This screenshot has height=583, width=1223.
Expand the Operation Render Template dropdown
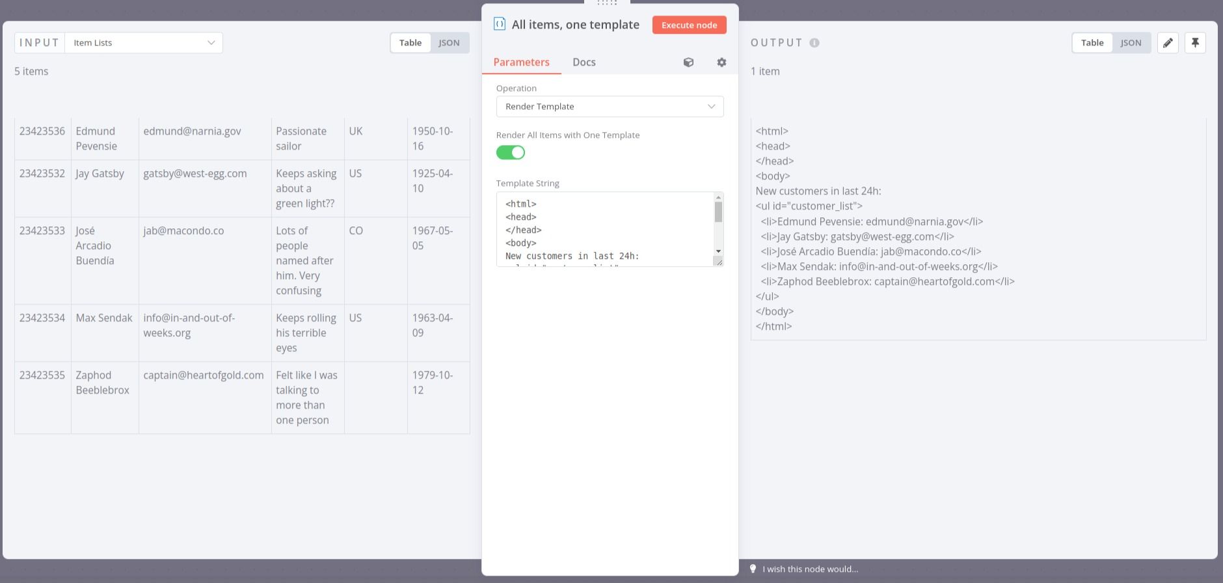click(x=610, y=107)
